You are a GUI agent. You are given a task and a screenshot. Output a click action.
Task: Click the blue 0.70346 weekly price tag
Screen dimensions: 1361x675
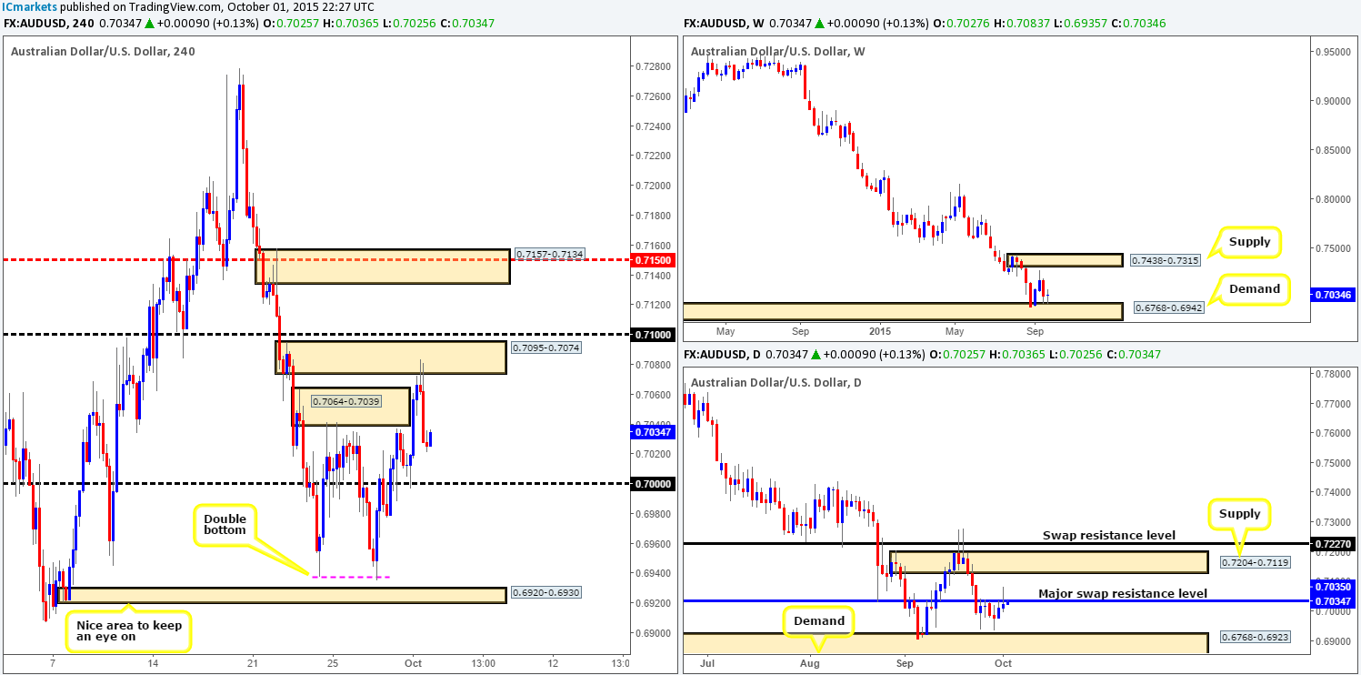(1332, 295)
